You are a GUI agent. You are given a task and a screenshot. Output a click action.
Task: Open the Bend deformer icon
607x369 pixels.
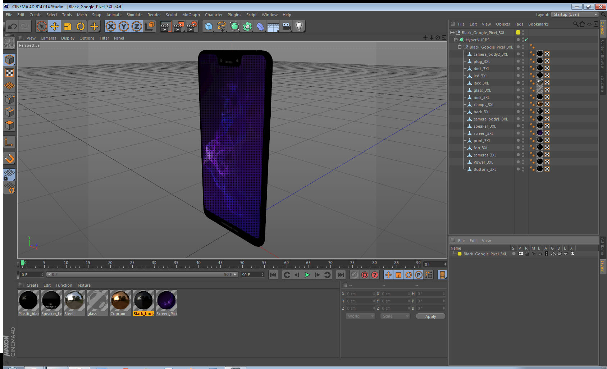[260, 26]
